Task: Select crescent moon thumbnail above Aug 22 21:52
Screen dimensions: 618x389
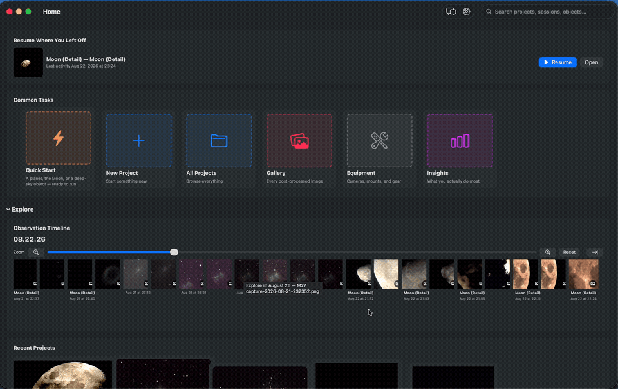Action: click(x=359, y=274)
